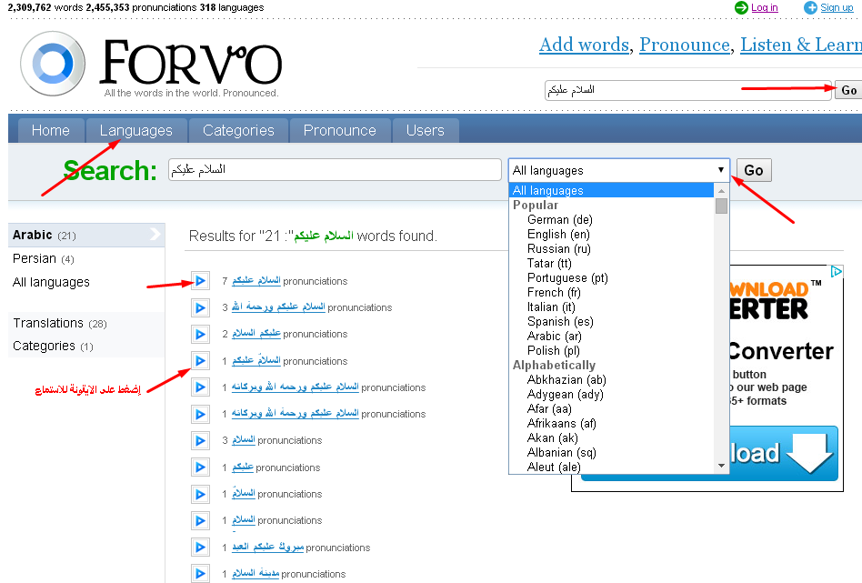Viewport: 862px width, 583px height.
Task: Select All languages in the left sidebar
Action: click(51, 282)
